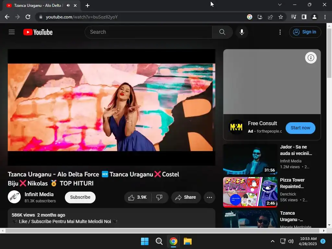Open the YouTube guide hamburger menu
This screenshot has height=249, width=332.
tap(12, 32)
